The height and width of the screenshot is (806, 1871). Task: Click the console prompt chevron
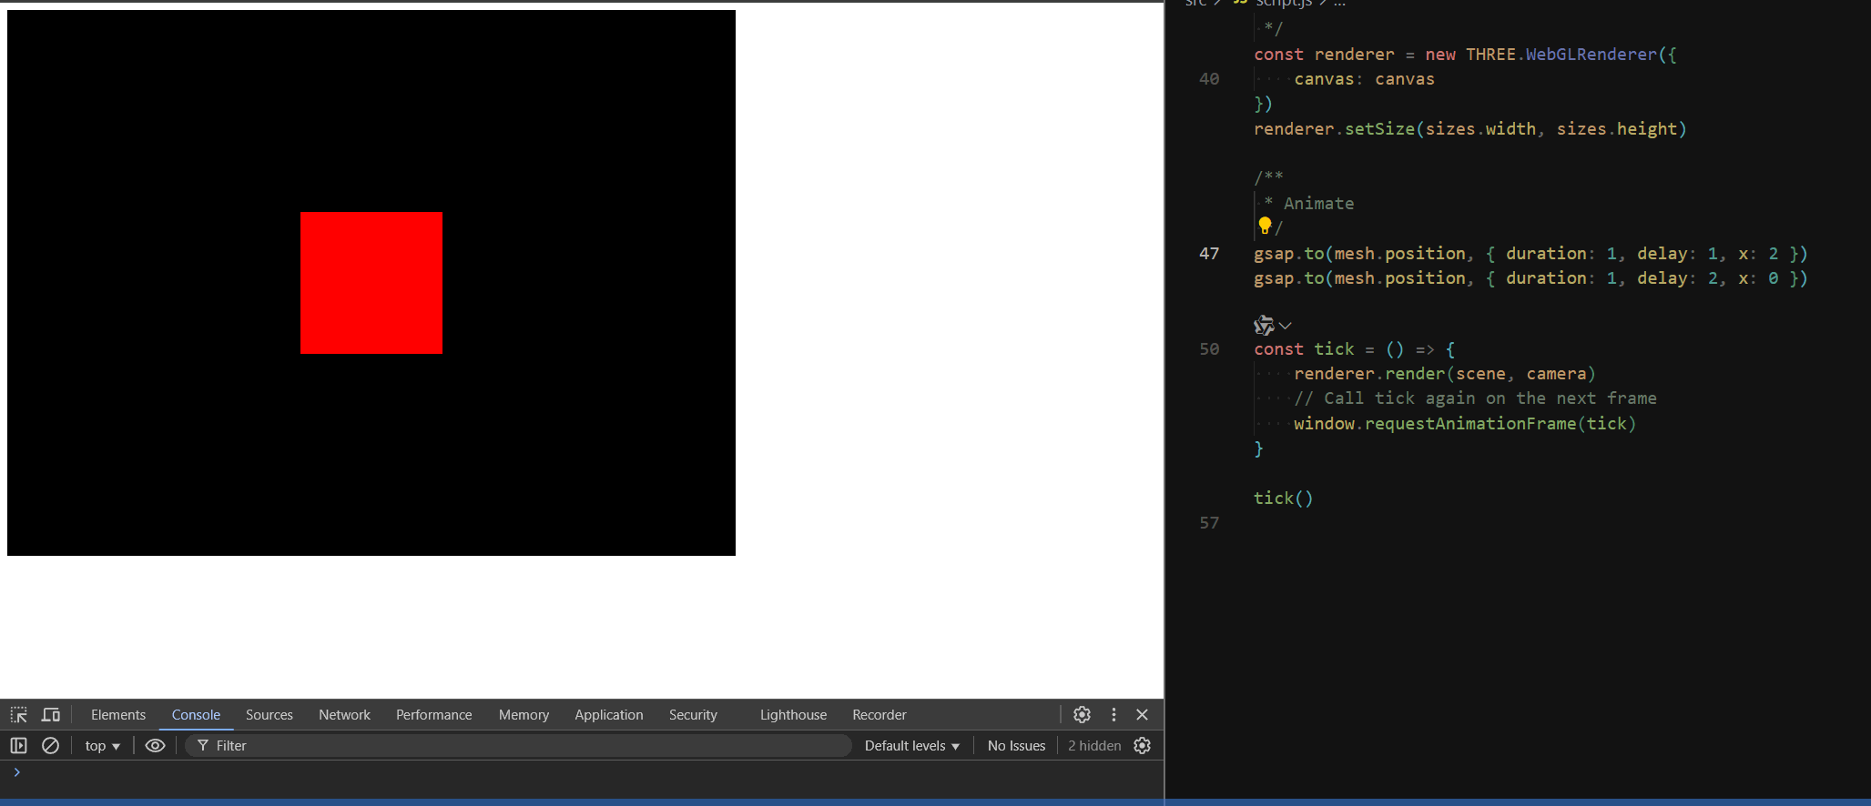coord(16,772)
